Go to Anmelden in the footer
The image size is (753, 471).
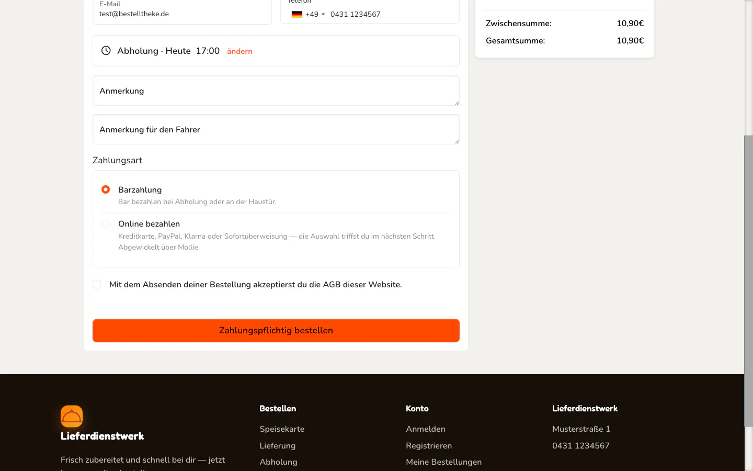pyautogui.click(x=426, y=429)
